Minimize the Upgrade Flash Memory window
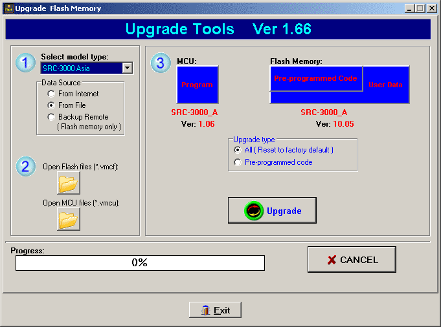441x327 pixels. click(x=409, y=8)
